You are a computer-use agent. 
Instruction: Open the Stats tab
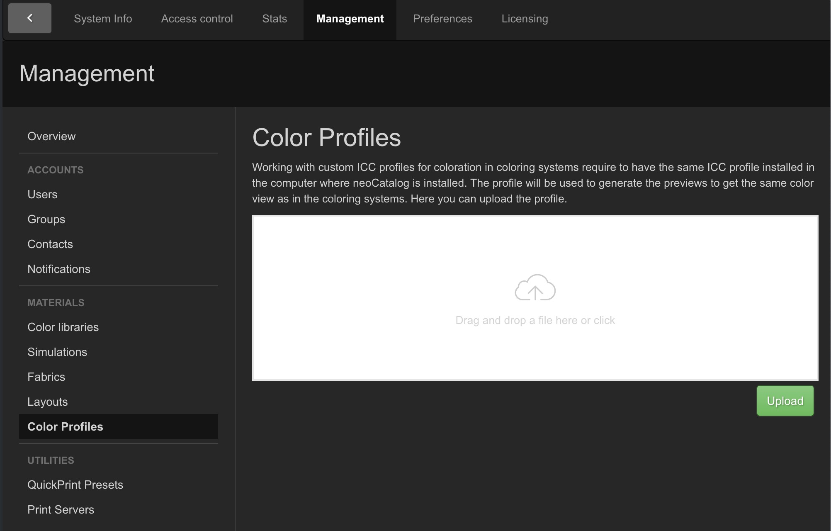click(275, 19)
